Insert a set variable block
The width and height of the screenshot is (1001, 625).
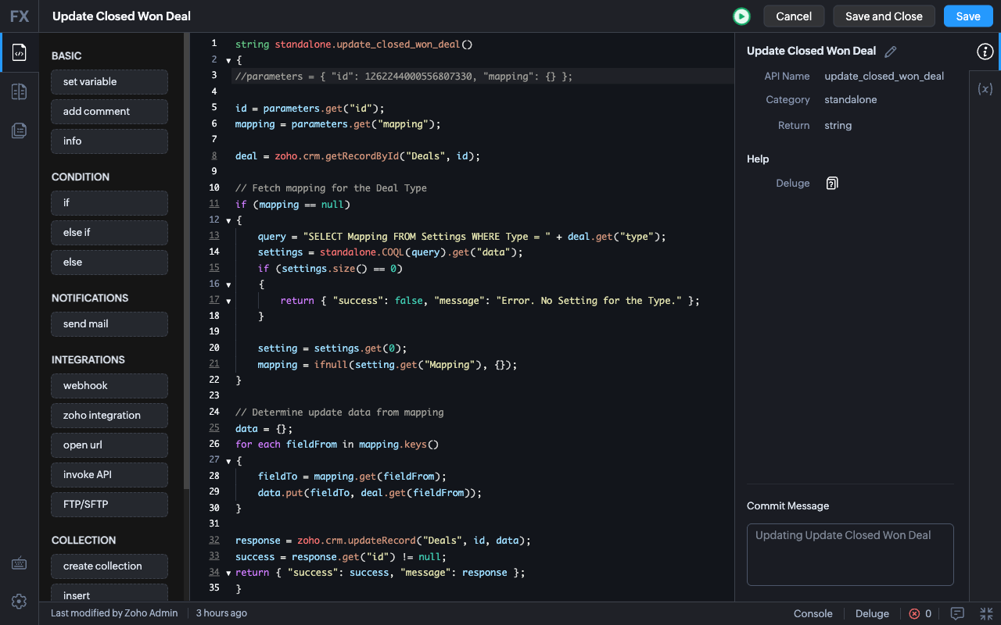coord(109,82)
